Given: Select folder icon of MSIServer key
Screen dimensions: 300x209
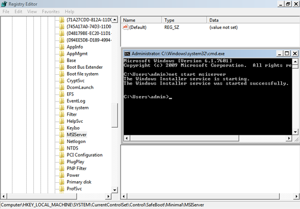Looking at the screenshot, I should point(62,135).
